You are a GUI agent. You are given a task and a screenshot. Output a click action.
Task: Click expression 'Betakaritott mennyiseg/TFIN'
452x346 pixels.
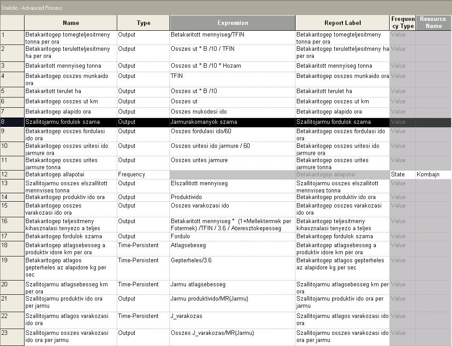point(232,38)
